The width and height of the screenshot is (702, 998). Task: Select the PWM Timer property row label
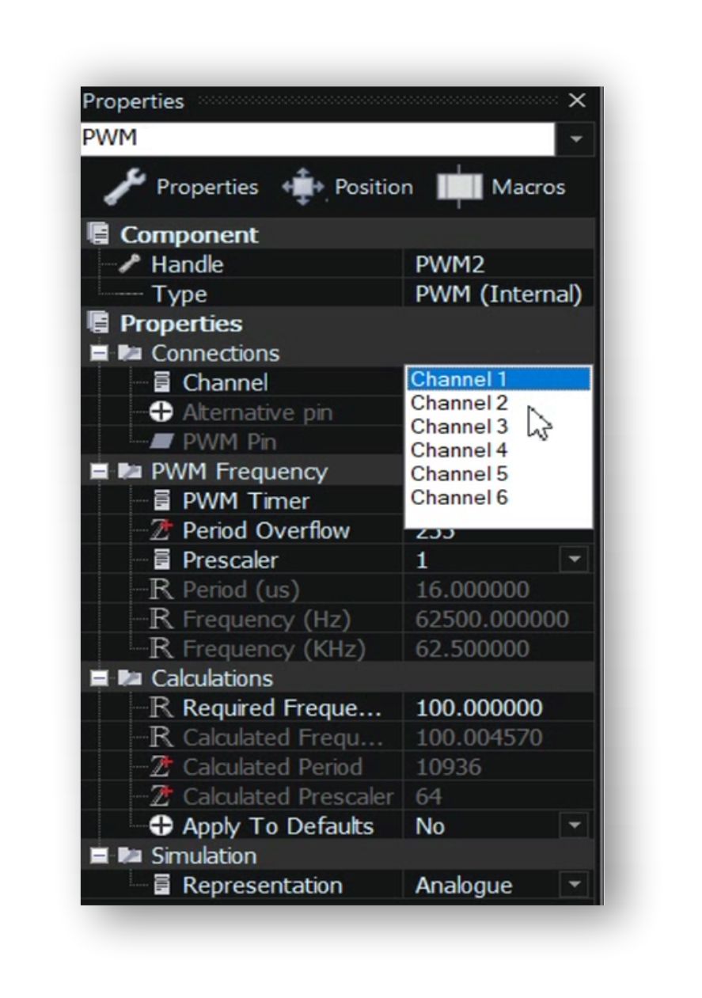(246, 501)
